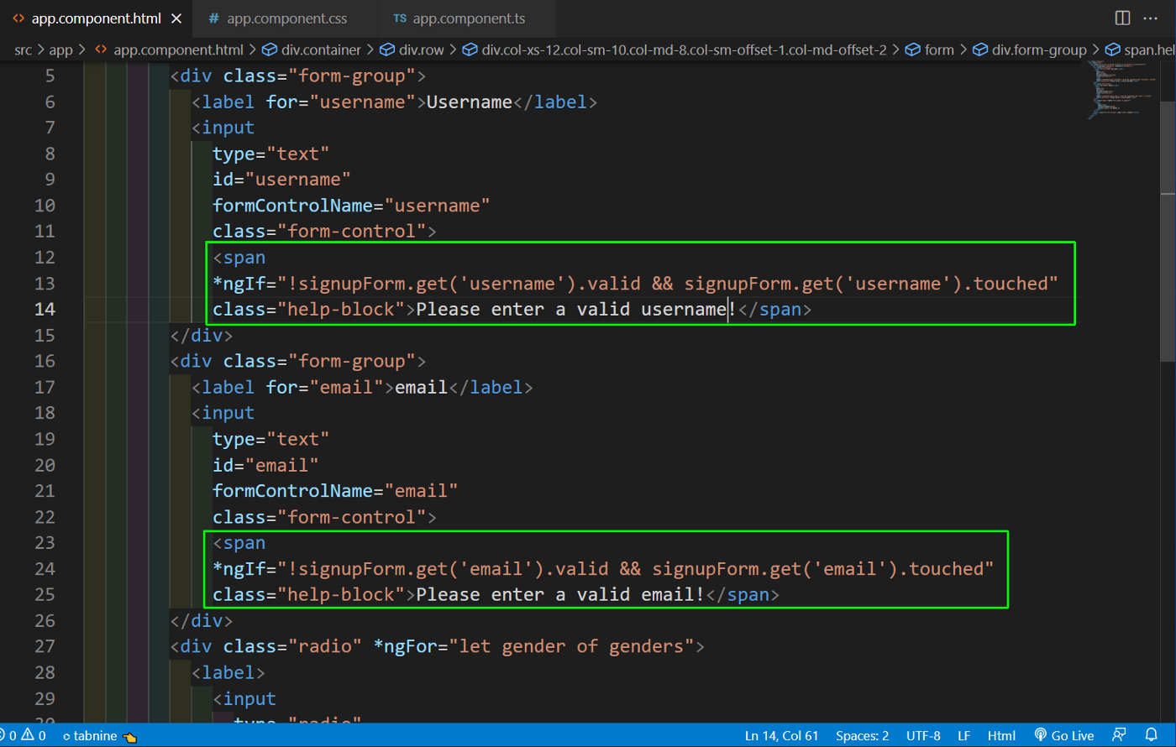The image size is (1176, 747).
Task: Change indentation via Spaces: 2
Action: pos(862,736)
